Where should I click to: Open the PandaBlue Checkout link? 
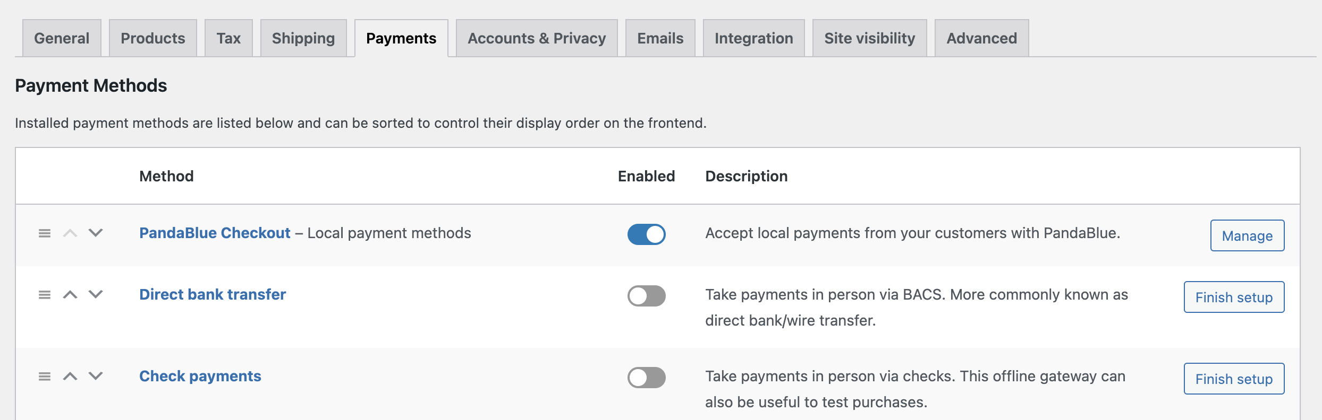pos(215,233)
